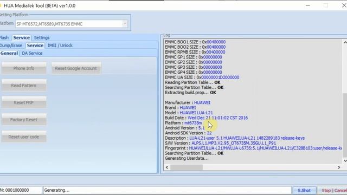The image size is (347, 195).
Task: Click the log vertical scrollbar thumb
Action: 345,125
